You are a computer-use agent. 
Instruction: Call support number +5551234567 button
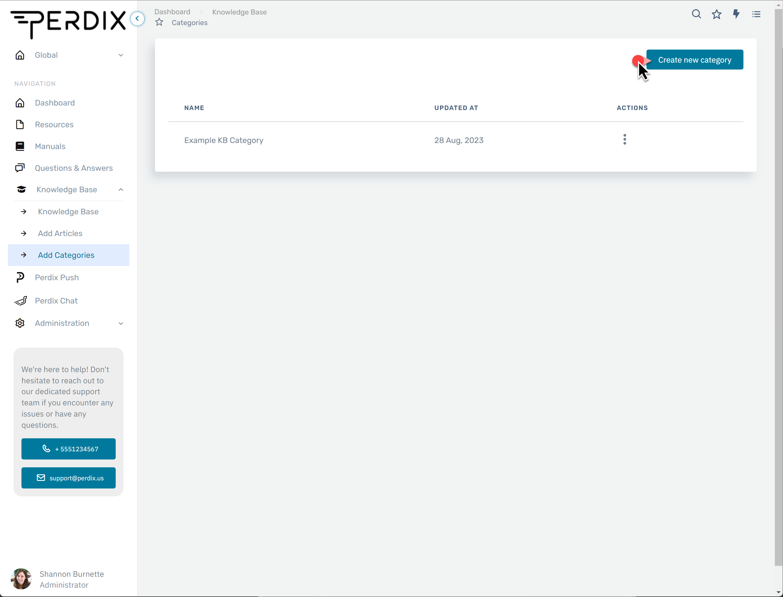coord(68,449)
